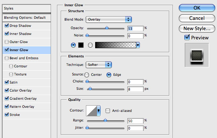Click the Choke value field
Image resolution: width=217 pixels, height=138 pixels.
(x=136, y=82)
